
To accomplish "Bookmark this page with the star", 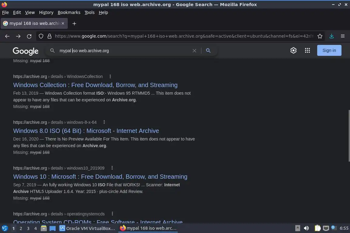I will point(320,36).
